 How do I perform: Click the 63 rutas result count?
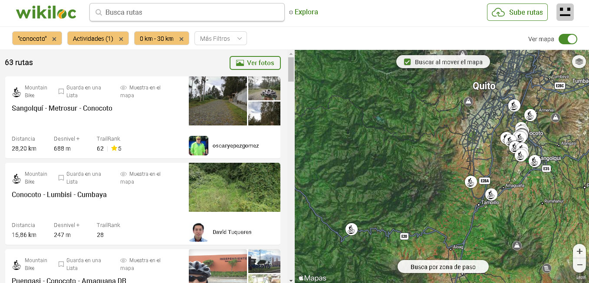click(x=19, y=63)
